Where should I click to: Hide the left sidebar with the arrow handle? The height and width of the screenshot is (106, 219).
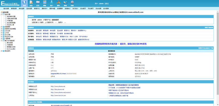pyautogui.click(x=24, y=58)
